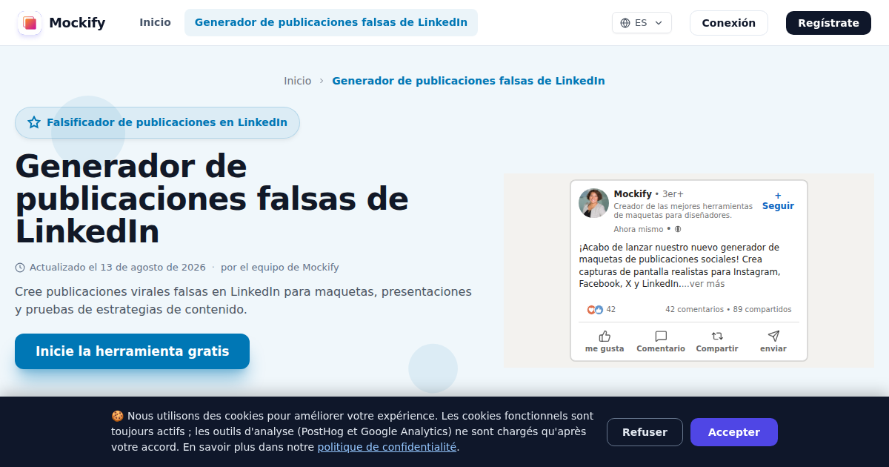Click the Regístrate button
This screenshot has width=889, height=467.
click(x=828, y=23)
